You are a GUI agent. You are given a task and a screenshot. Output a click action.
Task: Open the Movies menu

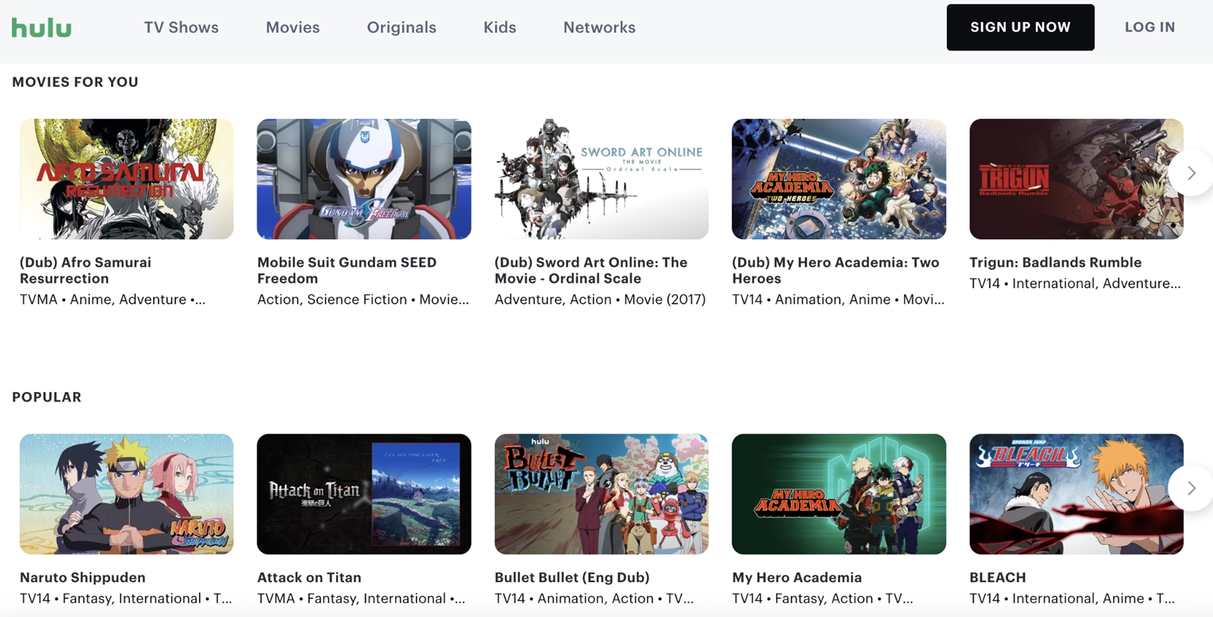[293, 27]
